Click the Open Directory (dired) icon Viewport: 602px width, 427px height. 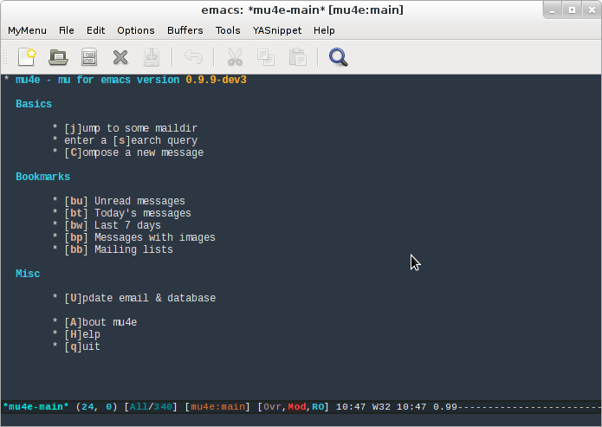(88, 58)
